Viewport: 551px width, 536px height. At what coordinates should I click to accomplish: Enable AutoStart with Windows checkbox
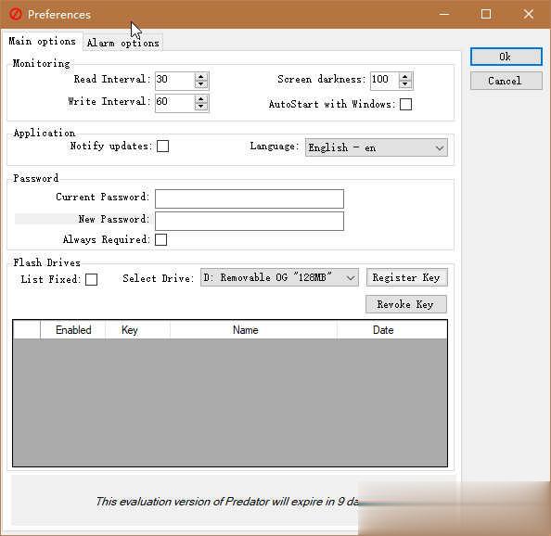[x=406, y=104]
